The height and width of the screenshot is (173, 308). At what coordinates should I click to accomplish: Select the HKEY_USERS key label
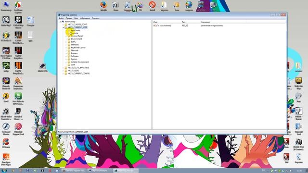[x=73, y=71]
